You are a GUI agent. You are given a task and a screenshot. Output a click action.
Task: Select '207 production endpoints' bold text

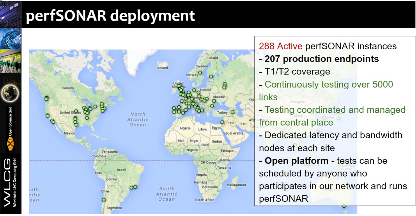tap(322, 59)
